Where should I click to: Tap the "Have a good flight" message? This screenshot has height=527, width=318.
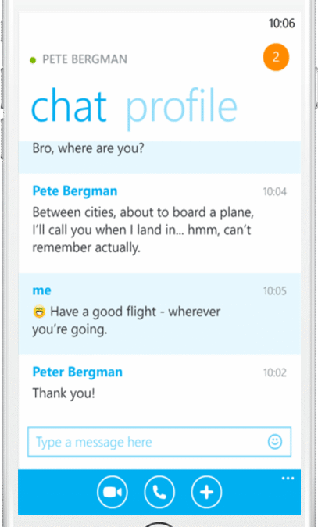coord(127,321)
